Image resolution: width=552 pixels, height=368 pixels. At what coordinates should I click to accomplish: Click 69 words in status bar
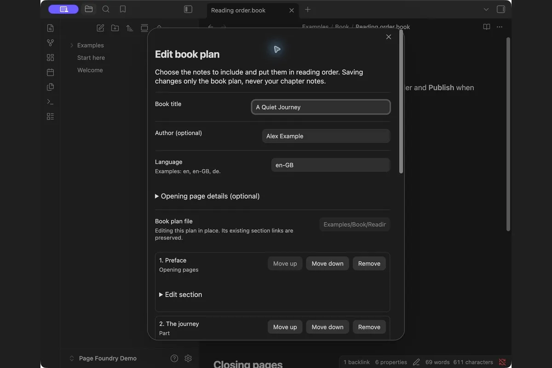pyautogui.click(x=437, y=362)
